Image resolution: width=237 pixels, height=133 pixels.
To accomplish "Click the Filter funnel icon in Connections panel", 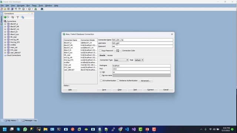I will click(x=18, y=17).
